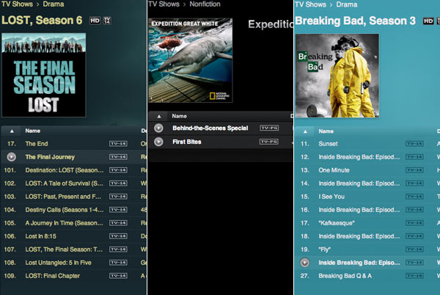Click HD badge next to LOST, Season 6

95,21
